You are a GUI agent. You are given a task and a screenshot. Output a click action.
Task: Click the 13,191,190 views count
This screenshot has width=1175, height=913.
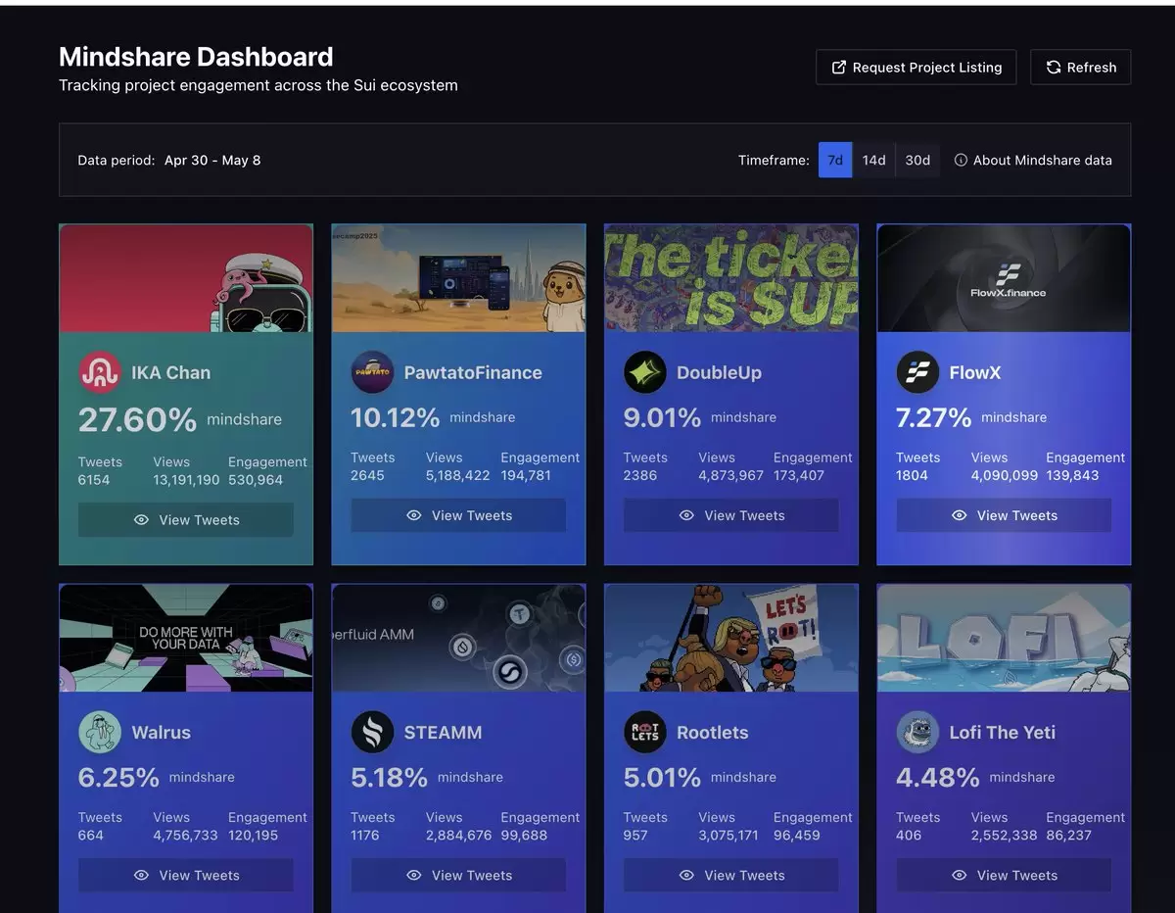(186, 480)
